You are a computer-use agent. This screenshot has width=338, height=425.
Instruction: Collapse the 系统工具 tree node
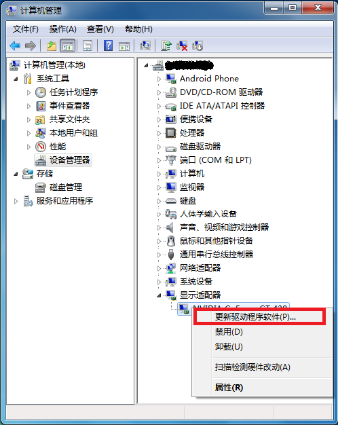click(x=16, y=79)
